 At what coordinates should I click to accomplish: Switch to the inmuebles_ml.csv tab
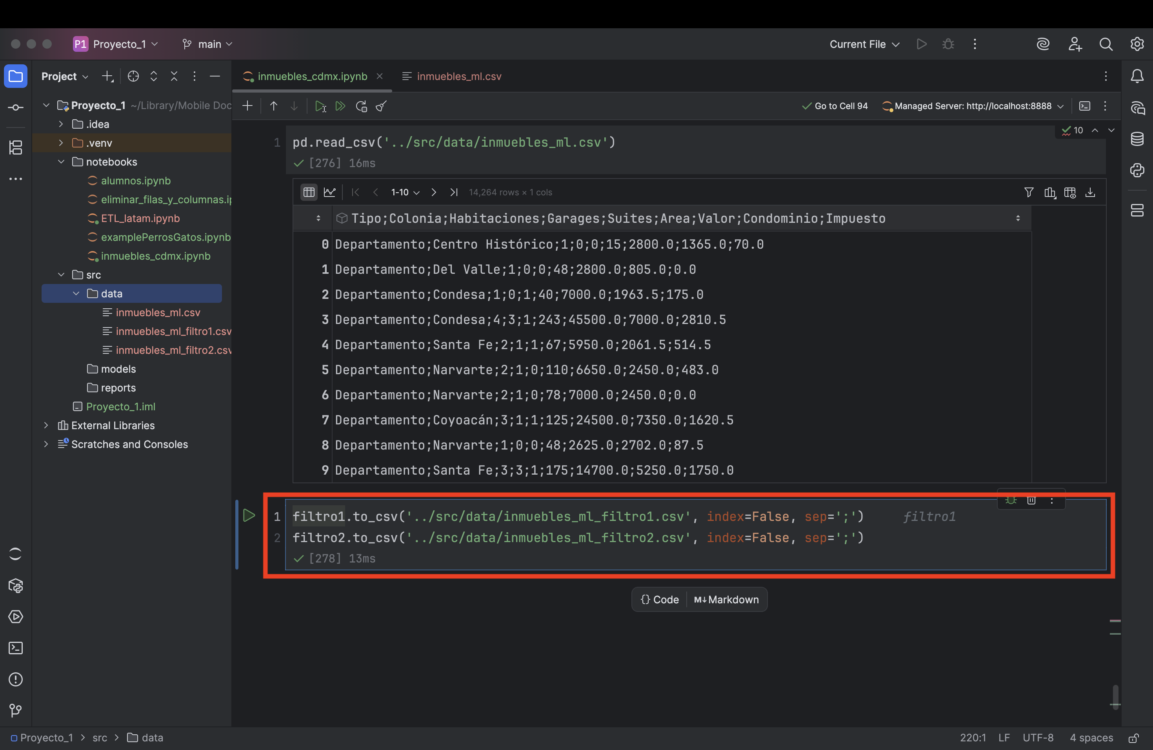pyautogui.click(x=452, y=76)
